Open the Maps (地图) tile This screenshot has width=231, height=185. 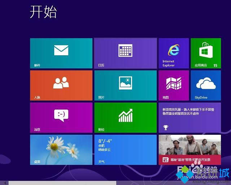174,85
